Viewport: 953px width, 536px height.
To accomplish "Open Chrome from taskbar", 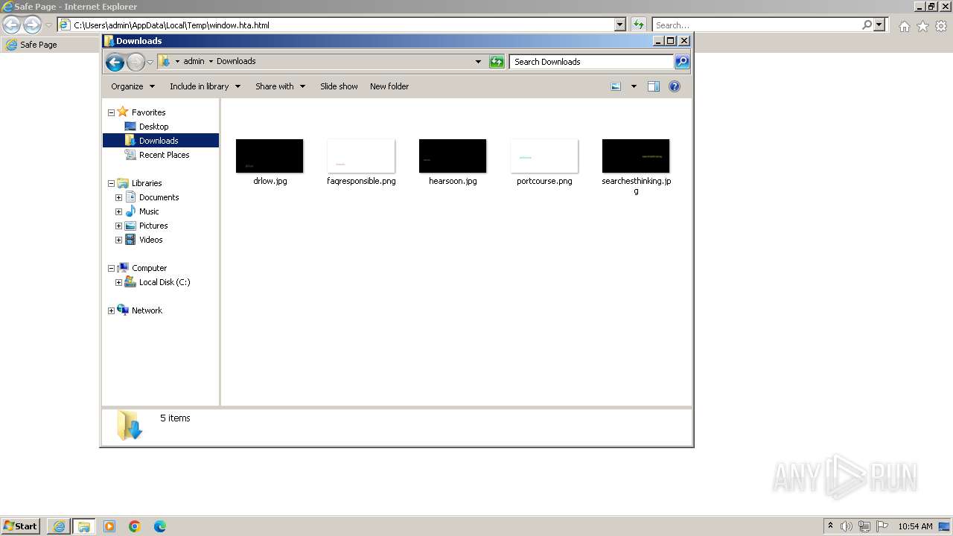I will click(135, 526).
